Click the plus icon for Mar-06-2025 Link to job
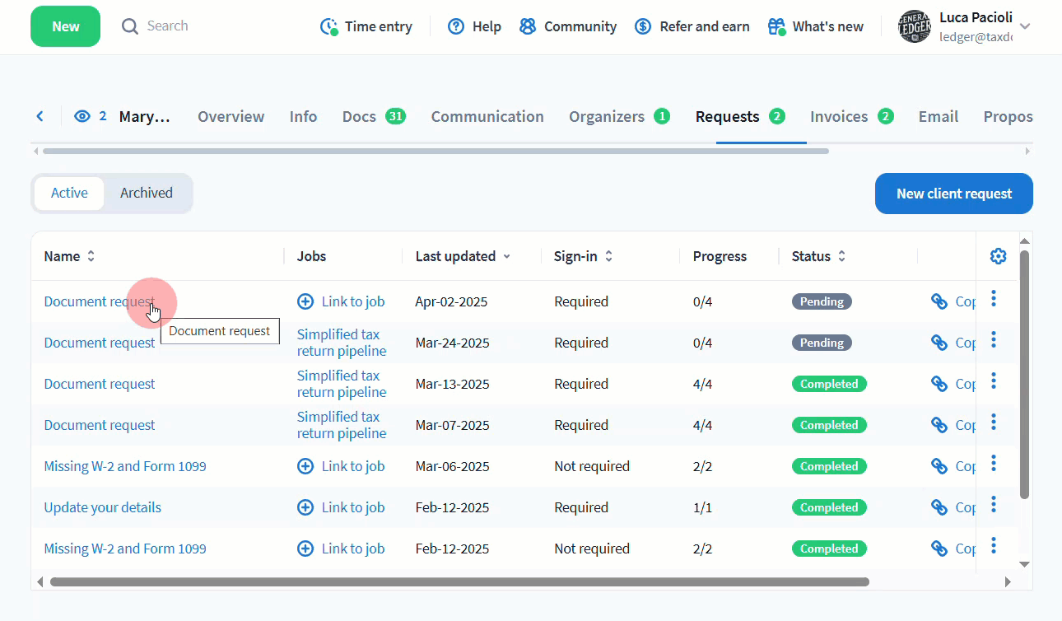Image resolution: width=1062 pixels, height=621 pixels. pos(305,466)
